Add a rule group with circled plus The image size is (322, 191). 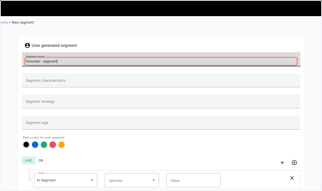pos(294,163)
